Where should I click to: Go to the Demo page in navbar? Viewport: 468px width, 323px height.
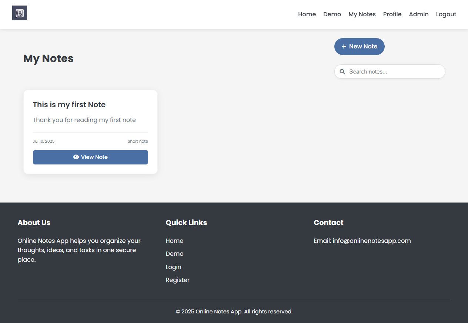tap(332, 14)
